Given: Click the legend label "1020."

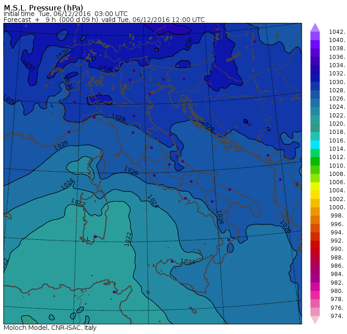Looking at the screenshot, I should [337, 123].
